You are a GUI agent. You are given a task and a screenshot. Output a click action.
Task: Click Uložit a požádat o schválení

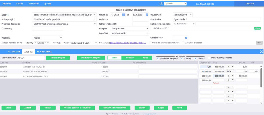[77, 108]
